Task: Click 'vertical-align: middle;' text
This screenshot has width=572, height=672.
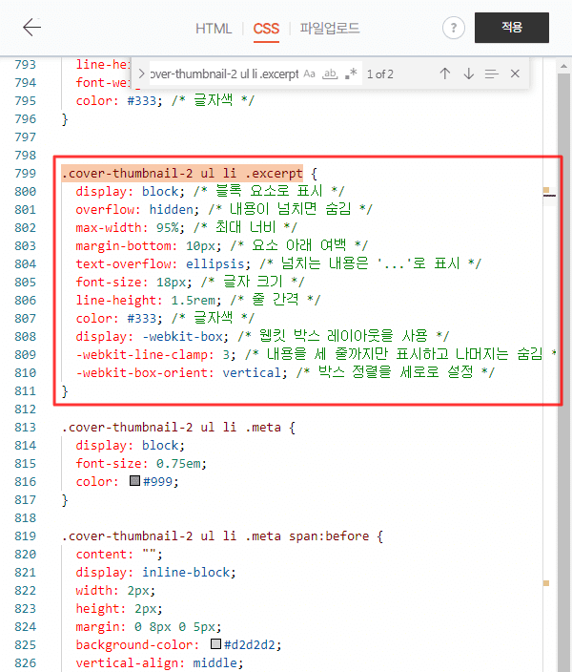Action: (x=160, y=663)
